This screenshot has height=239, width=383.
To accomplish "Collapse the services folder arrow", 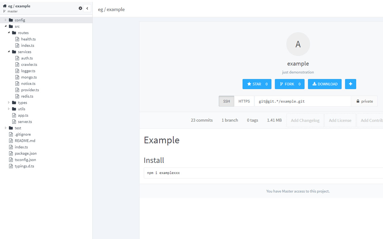I will (9, 52).
